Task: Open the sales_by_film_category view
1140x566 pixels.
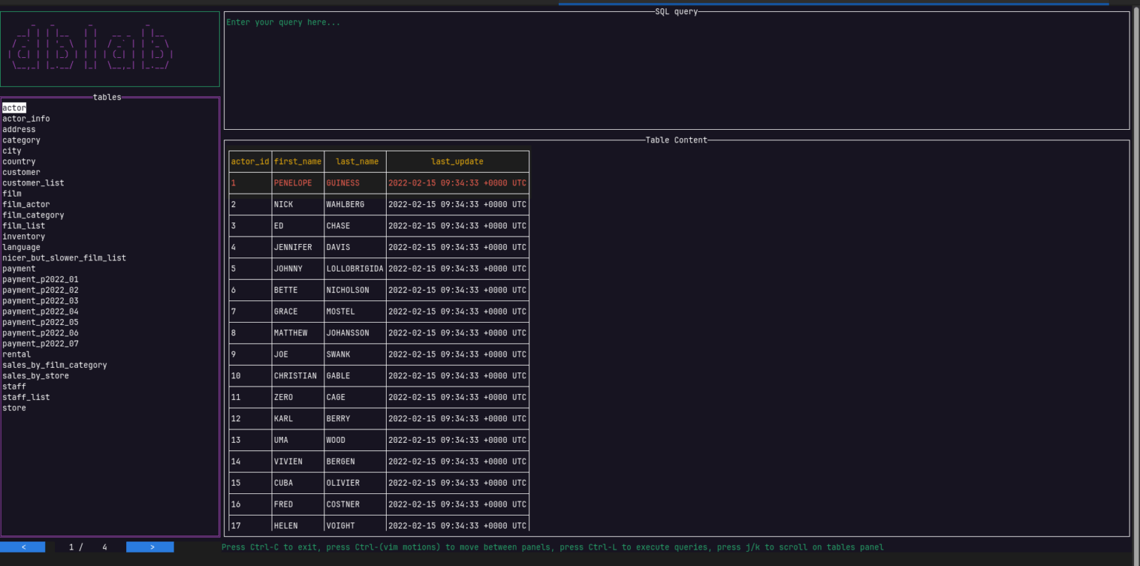Action: pyautogui.click(x=54, y=365)
